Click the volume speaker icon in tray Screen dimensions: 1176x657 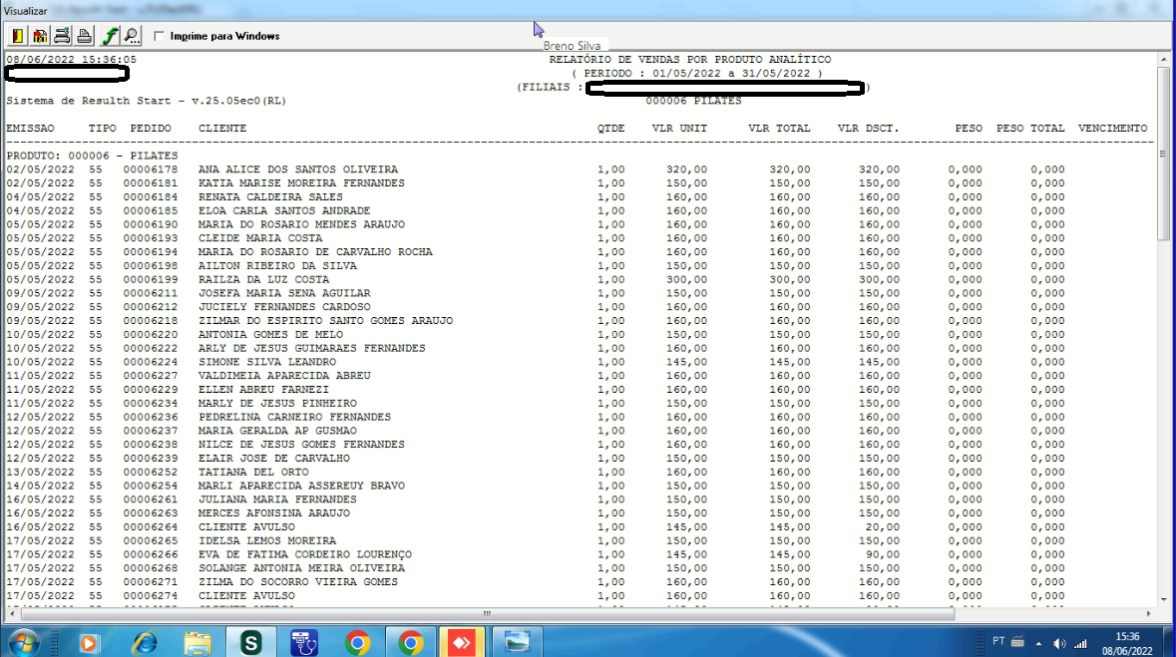click(1059, 643)
